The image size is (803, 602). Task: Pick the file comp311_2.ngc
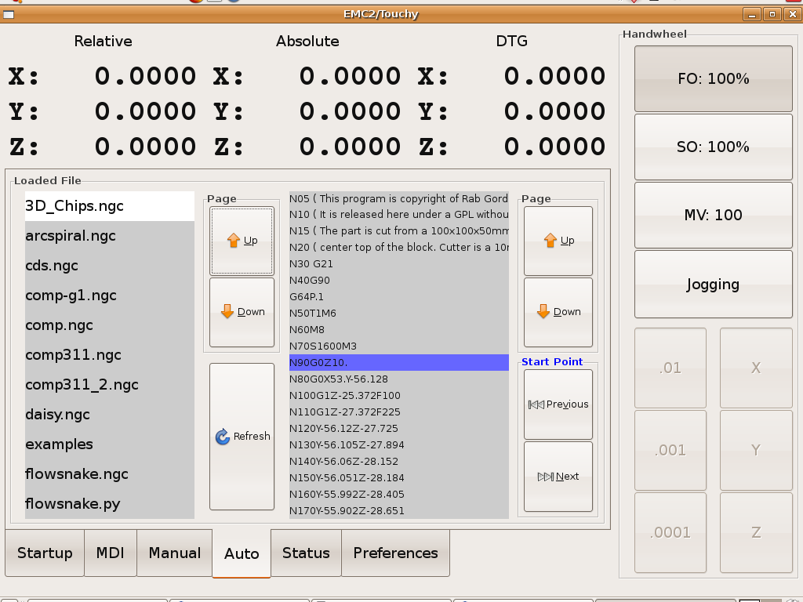tap(110, 384)
